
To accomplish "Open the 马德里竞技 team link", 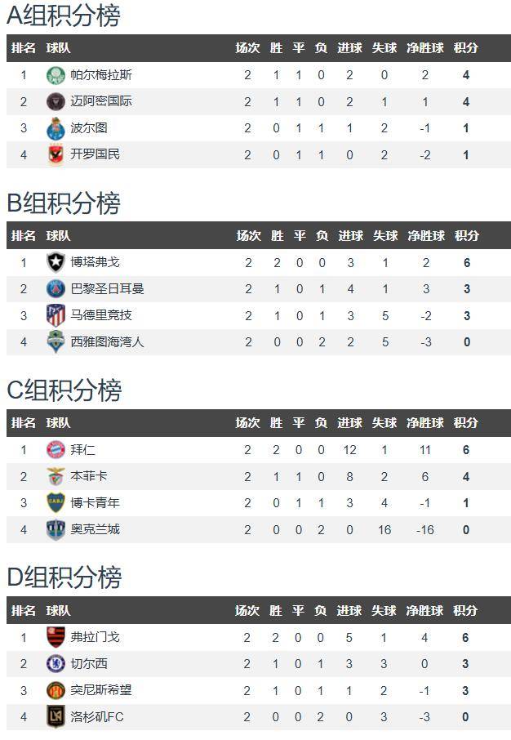I will point(101,315).
